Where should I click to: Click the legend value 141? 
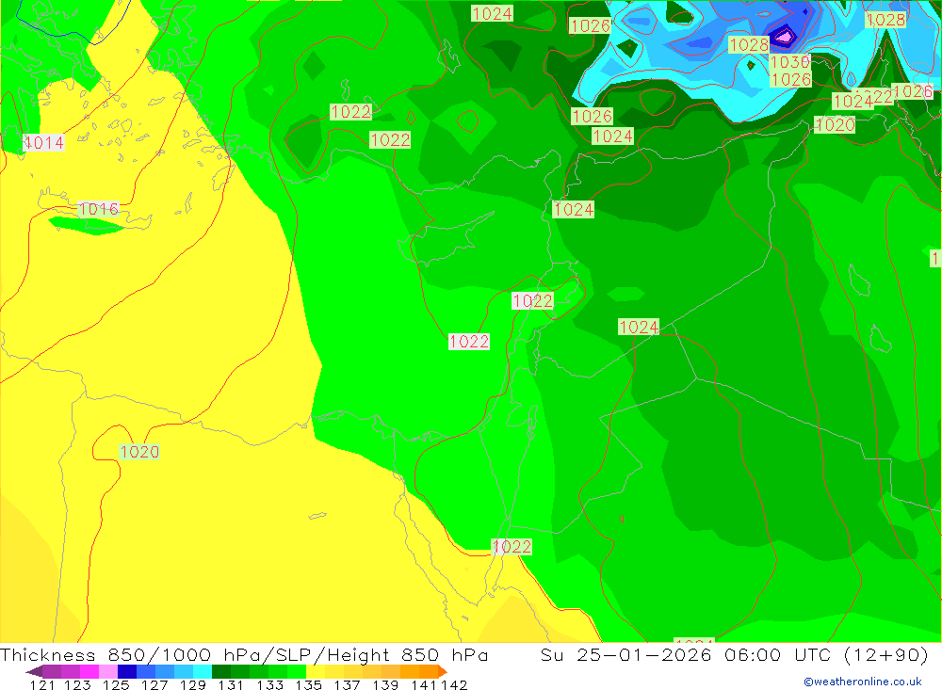[x=424, y=684]
